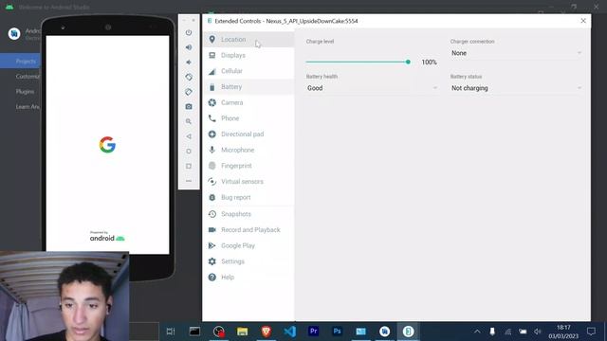The width and height of the screenshot is (607, 341).
Task: Click the emulator volume up icon
Action: [x=189, y=47]
